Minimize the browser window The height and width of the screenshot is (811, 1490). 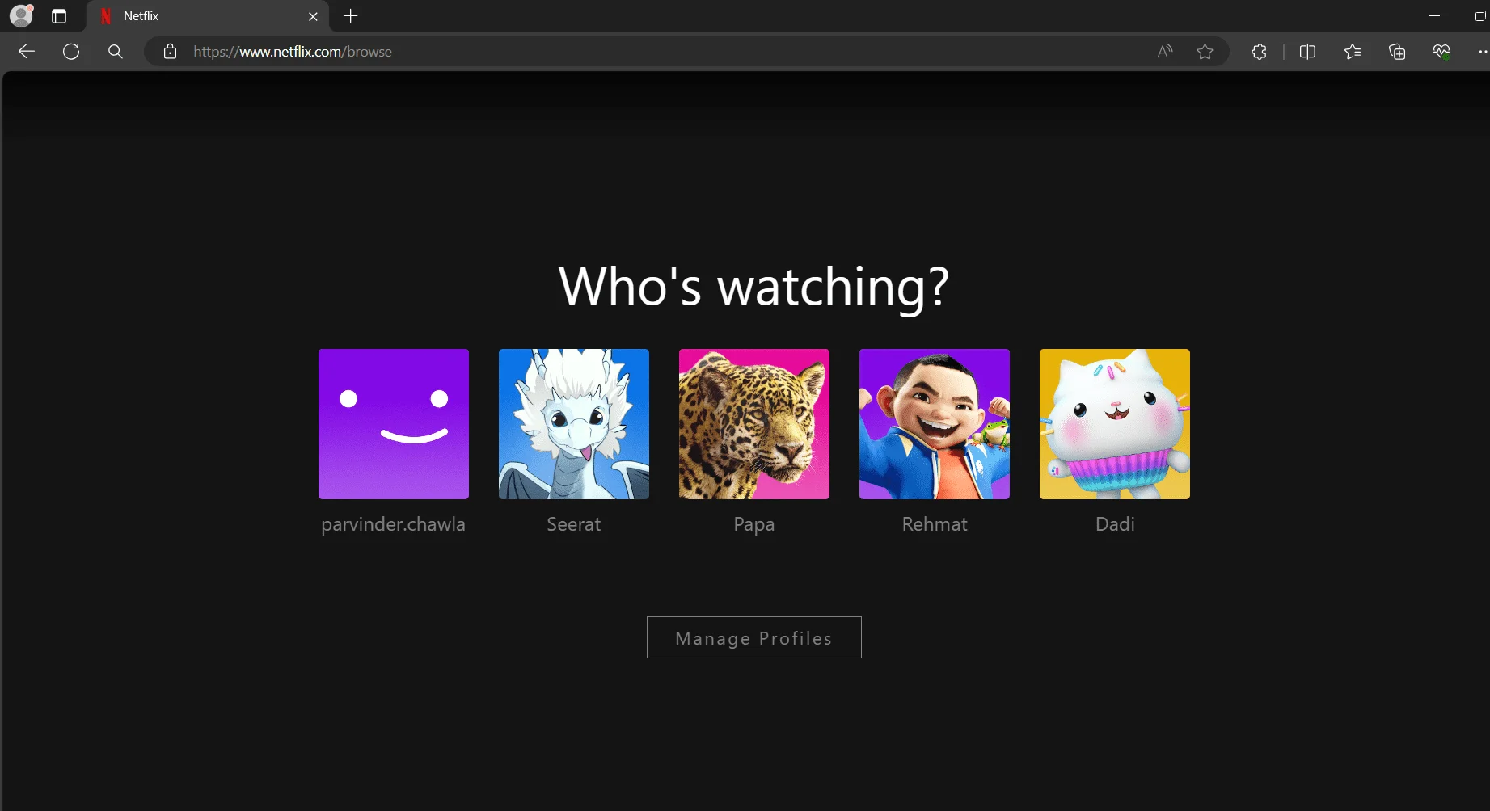[x=1435, y=16]
